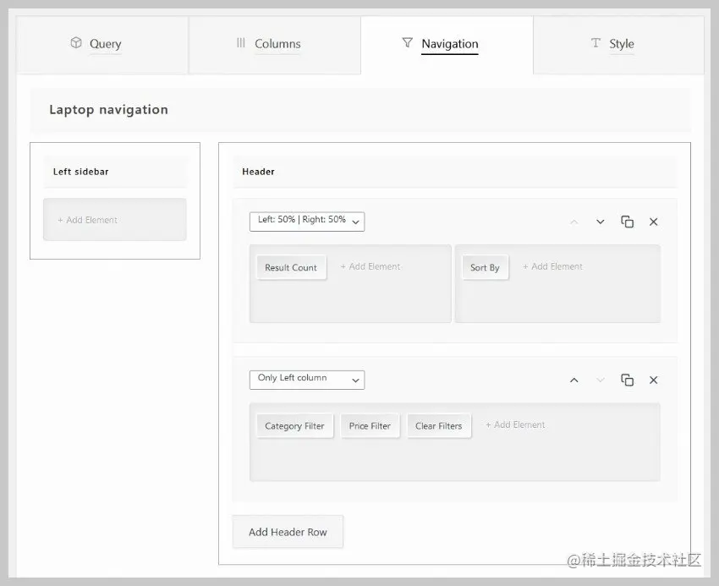Image resolution: width=719 pixels, height=586 pixels.
Task: Duplicate the first header row
Action: coord(627,222)
